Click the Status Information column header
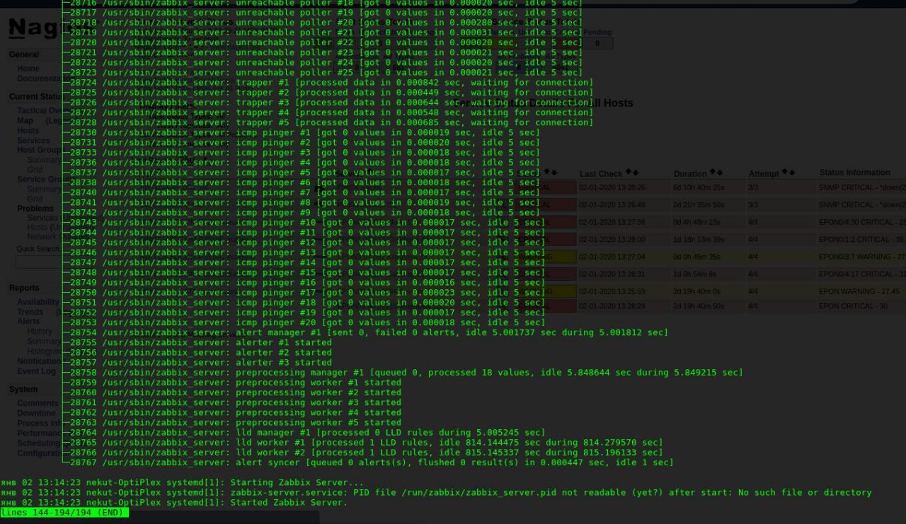Image resolution: width=906 pixels, height=524 pixels. coord(855,173)
